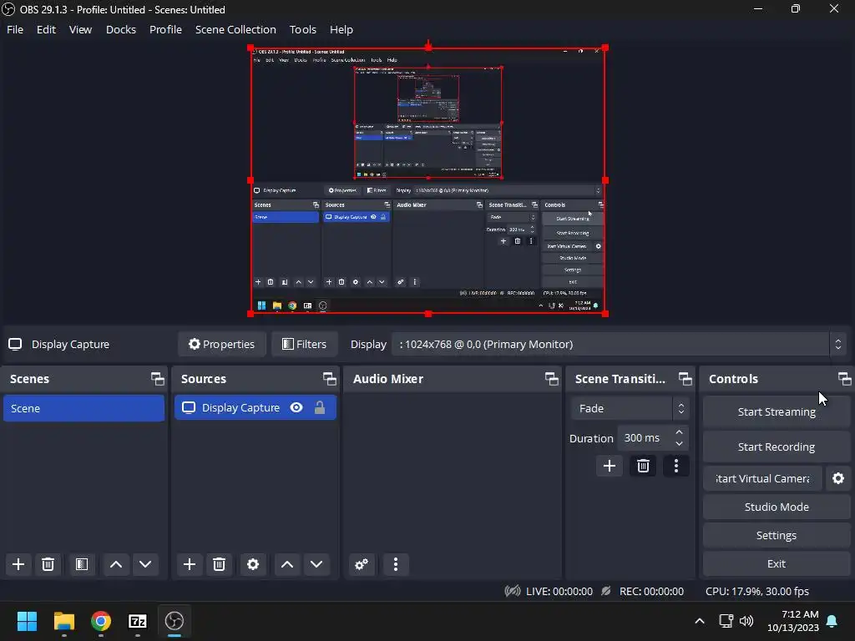Increase transition duration with up arrow
Viewport: 855px width, 641px height.
(679, 432)
